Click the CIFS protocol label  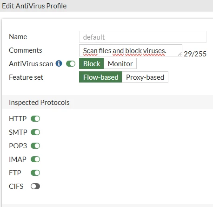pyautogui.click(x=16, y=186)
